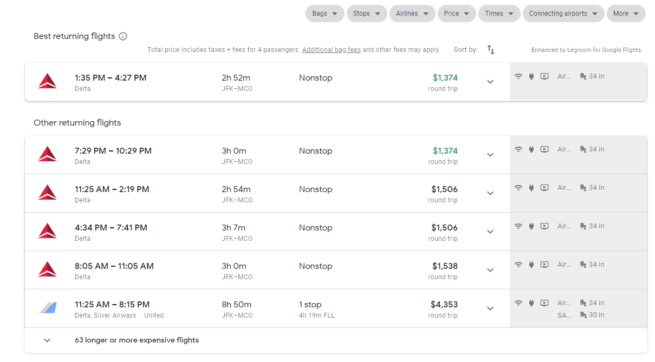The height and width of the screenshot is (362, 655).
Task: Select the in-seat entertainment icon on the top flight
Action: (544, 76)
